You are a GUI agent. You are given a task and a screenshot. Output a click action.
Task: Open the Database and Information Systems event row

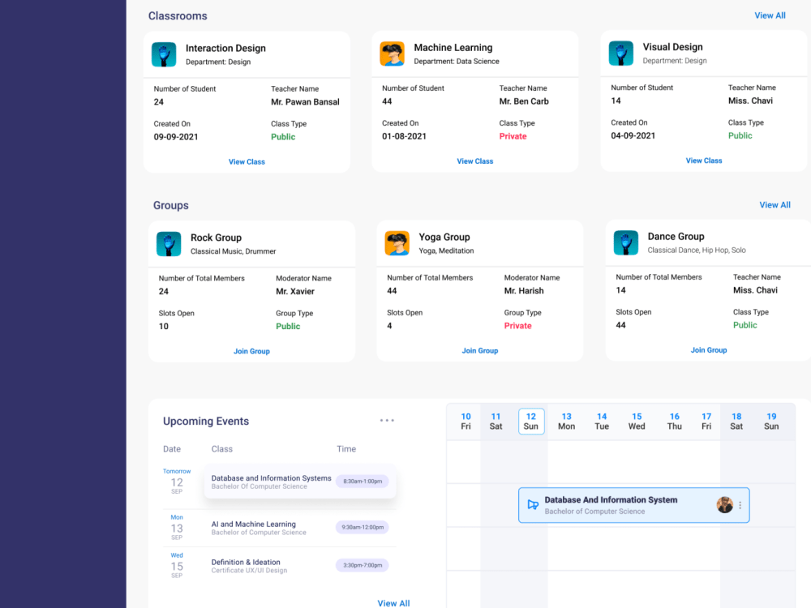300,482
